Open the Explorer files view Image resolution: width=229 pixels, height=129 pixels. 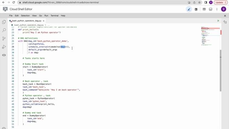tap(4, 22)
